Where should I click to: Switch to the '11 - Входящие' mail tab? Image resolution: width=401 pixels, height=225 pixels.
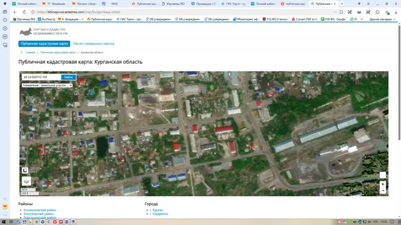click(x=54, y=4)
